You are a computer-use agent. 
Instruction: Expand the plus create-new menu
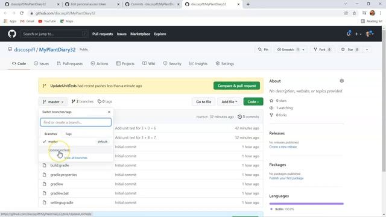[x=358, y=34]
